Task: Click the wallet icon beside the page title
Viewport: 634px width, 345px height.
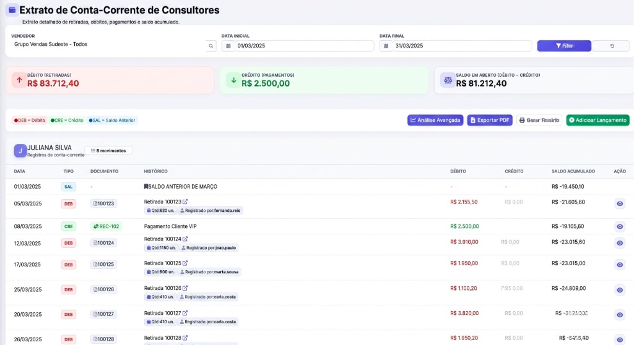Action: pyautogui.click(x=12, y=10)
